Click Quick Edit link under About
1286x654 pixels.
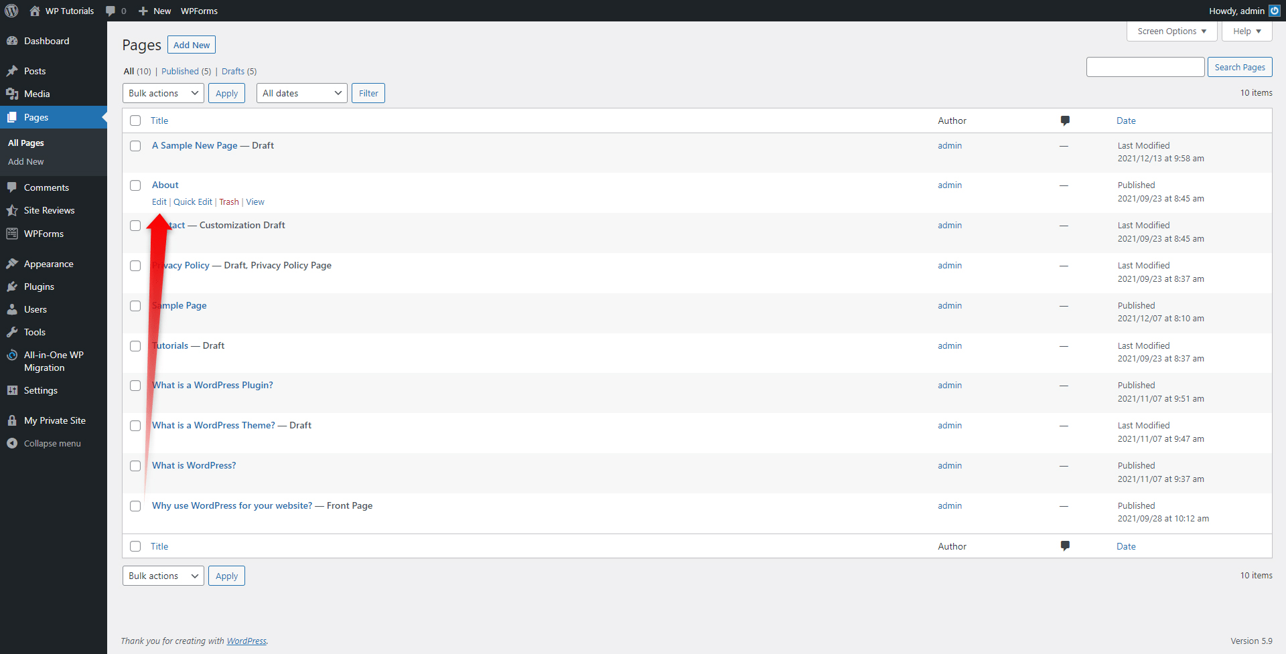pos(193,201)
